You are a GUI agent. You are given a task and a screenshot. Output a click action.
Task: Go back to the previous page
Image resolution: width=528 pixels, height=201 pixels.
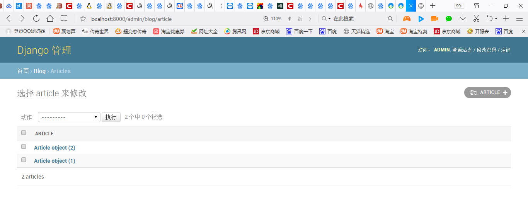pos(9,19)
